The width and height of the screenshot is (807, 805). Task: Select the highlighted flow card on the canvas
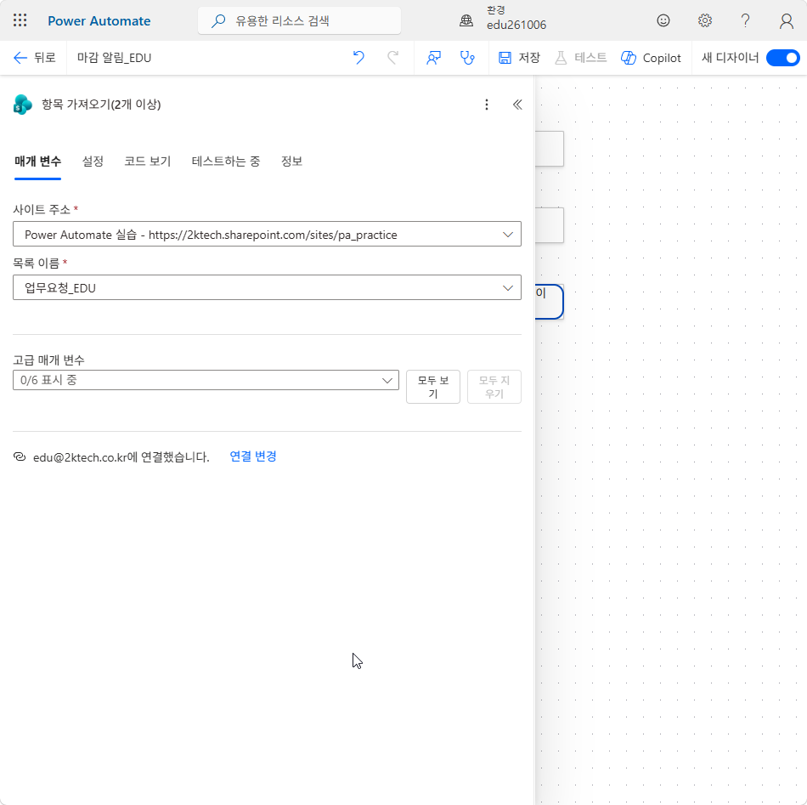click(549, 302)
